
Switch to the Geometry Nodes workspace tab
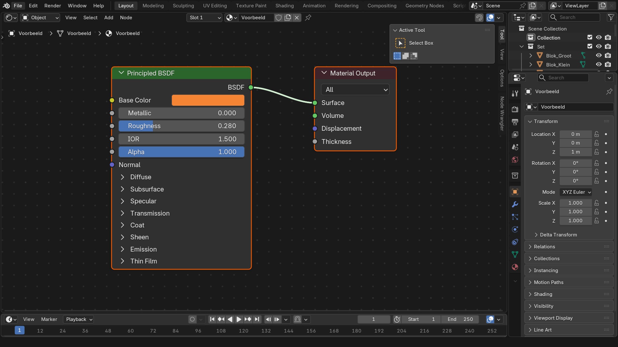pyautogui.click(x=425, y=5)
